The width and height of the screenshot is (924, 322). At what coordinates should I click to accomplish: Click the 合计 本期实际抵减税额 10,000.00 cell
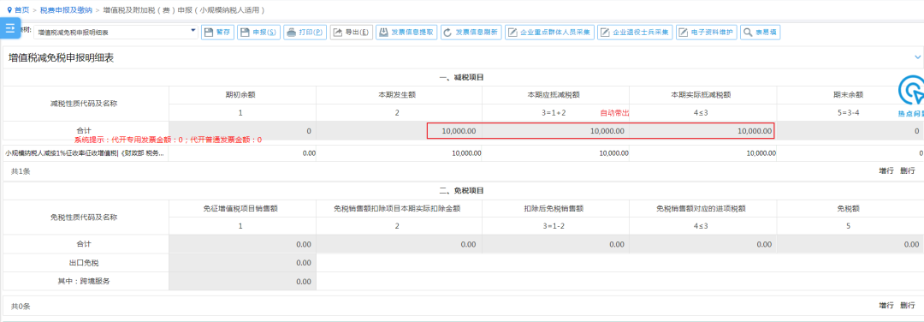click(x=703, y=131)
